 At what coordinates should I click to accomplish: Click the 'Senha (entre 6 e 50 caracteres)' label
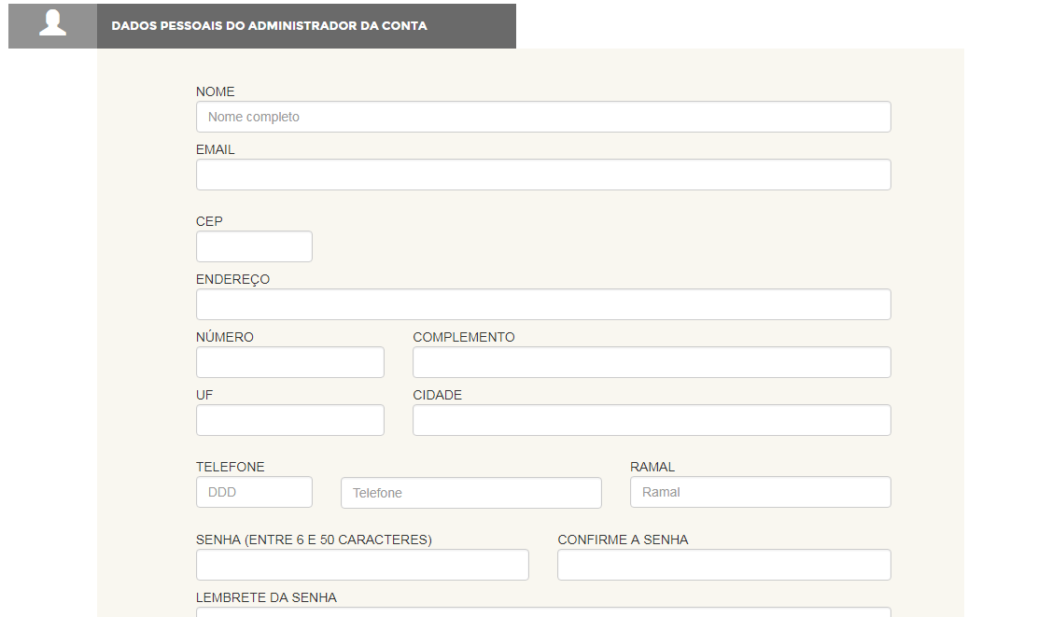point(314,540)
